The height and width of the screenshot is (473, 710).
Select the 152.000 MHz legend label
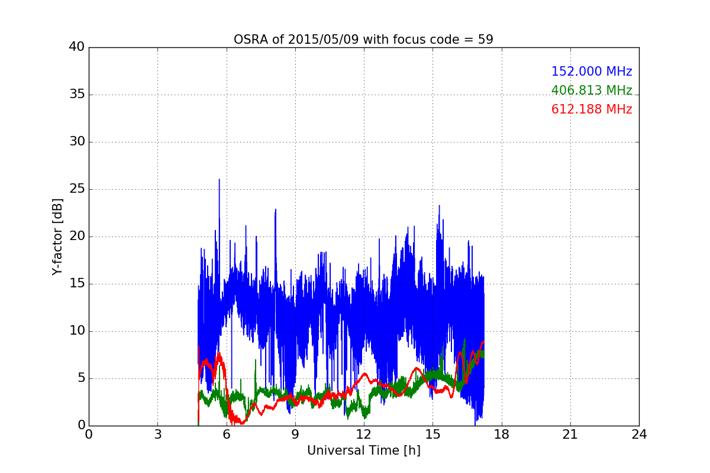tap(592, 72)
